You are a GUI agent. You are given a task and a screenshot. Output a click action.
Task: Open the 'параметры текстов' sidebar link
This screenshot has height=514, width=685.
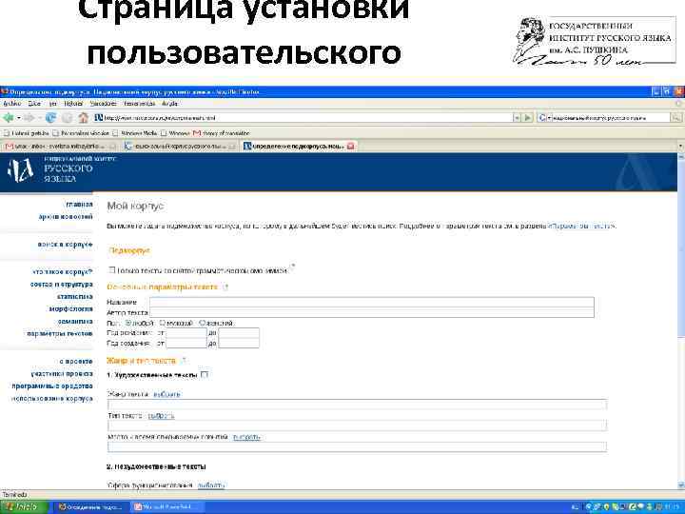[x=60, y=333]
